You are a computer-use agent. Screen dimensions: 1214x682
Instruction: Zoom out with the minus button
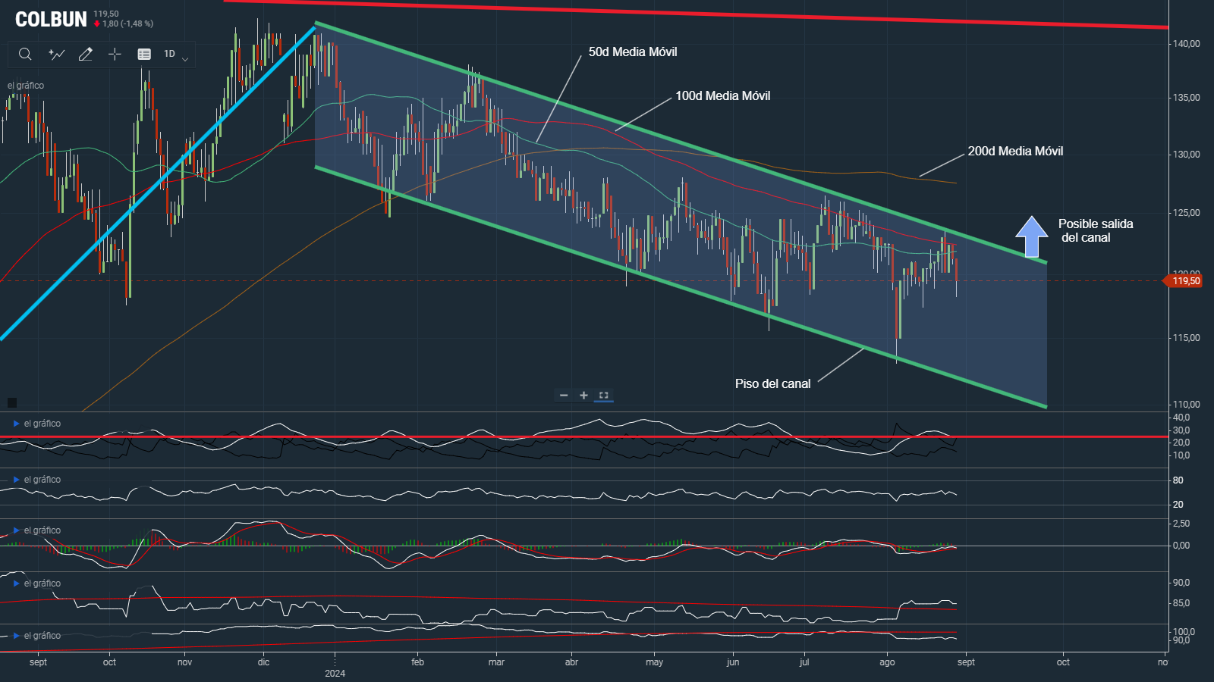pos(564,395)
